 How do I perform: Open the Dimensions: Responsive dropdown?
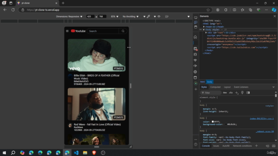tap(69, 16)
